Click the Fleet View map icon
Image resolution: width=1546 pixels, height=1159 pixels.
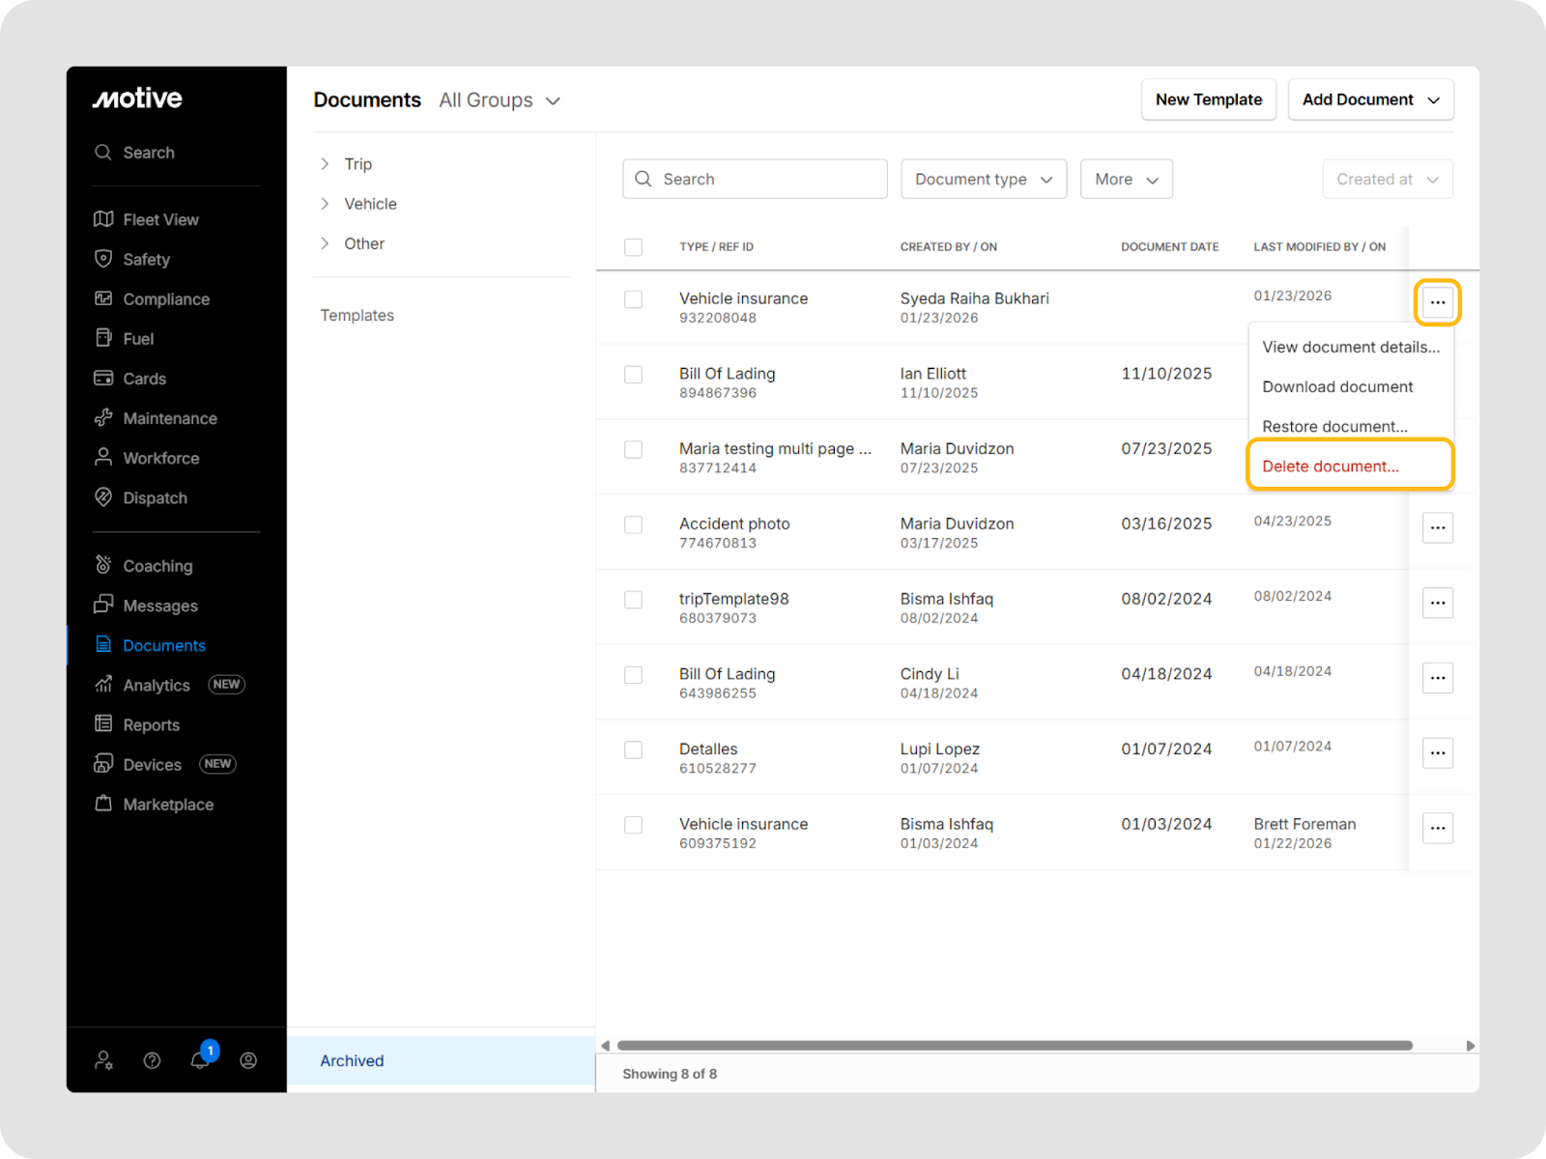pos(103,219)
